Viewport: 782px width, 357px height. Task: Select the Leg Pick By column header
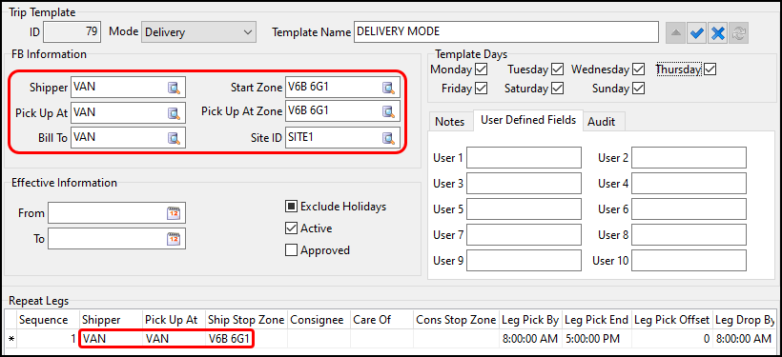point(529,320)
